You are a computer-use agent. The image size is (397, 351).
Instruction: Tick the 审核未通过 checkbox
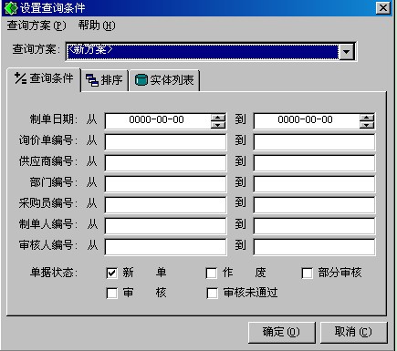[212, 294]
